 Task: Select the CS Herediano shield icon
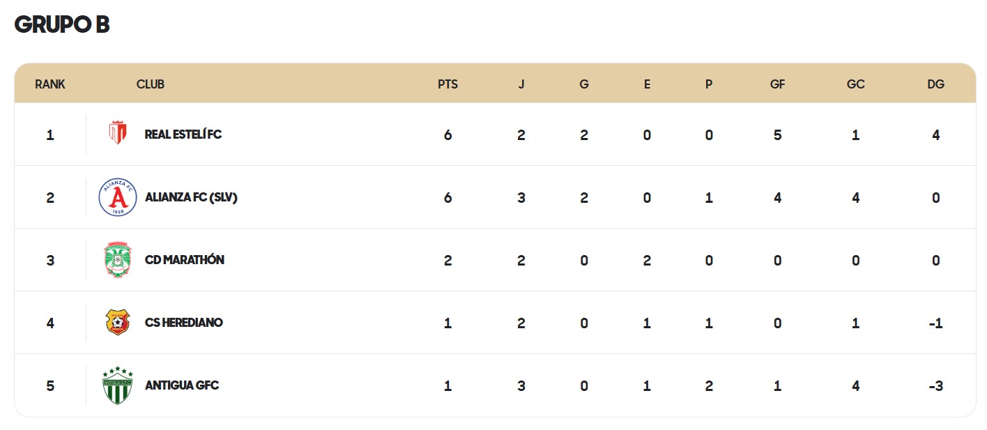coord(118,323)
